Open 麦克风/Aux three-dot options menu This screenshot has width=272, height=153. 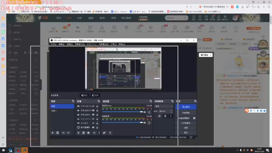pos(149,112)
